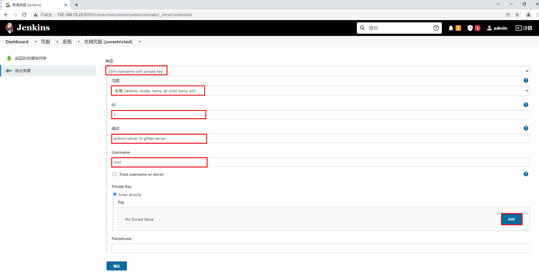Bookmark this page with the star icon

point(517,15)
